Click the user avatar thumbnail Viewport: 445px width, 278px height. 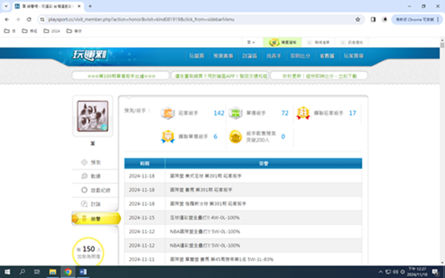click(x=92, y=116)
